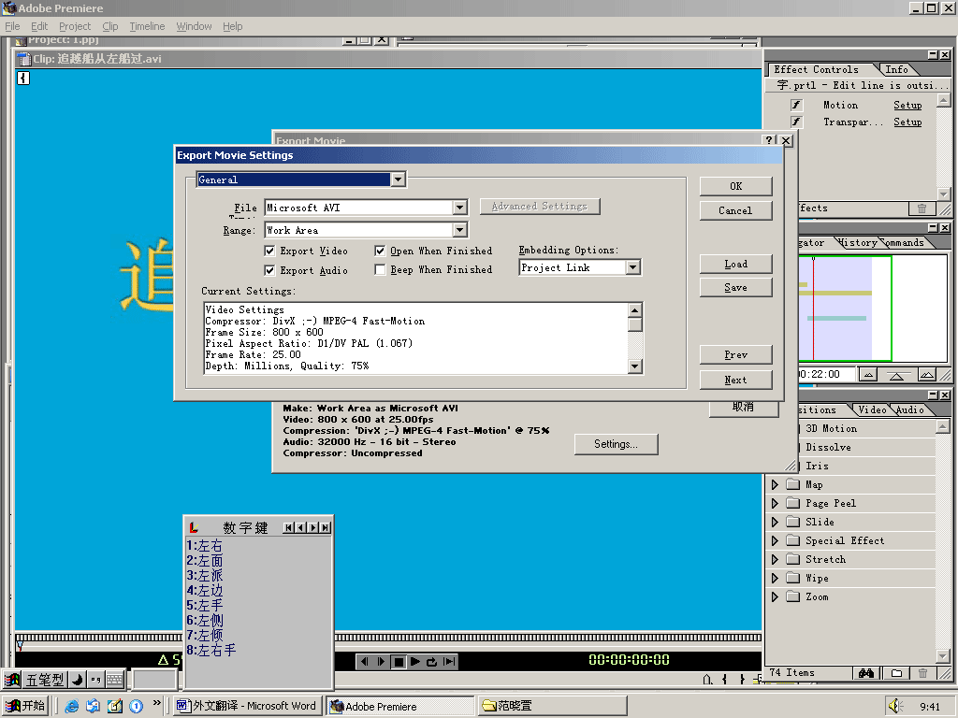Click the Save settings button
The height and width of the screenshot is (718, 958).
(735, 288)
